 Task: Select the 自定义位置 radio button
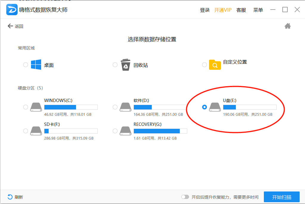(x=205, y=65)
